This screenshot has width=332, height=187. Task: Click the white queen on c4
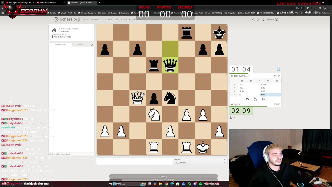(137, 98)
